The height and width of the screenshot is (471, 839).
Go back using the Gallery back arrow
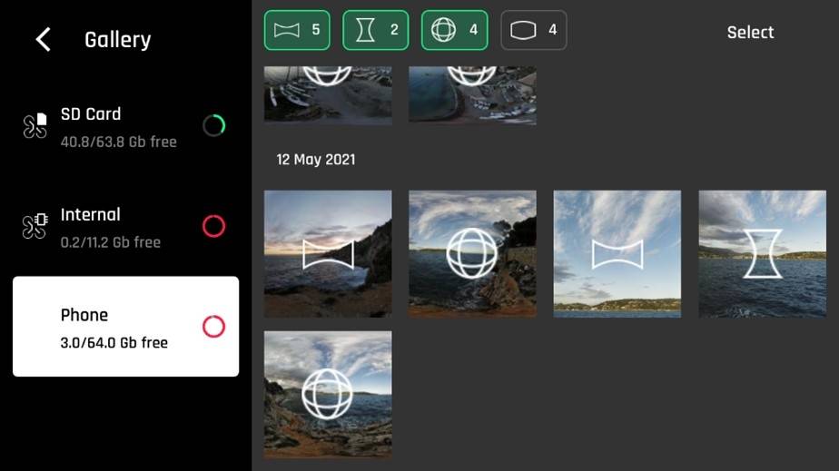(x=43, y=40)
